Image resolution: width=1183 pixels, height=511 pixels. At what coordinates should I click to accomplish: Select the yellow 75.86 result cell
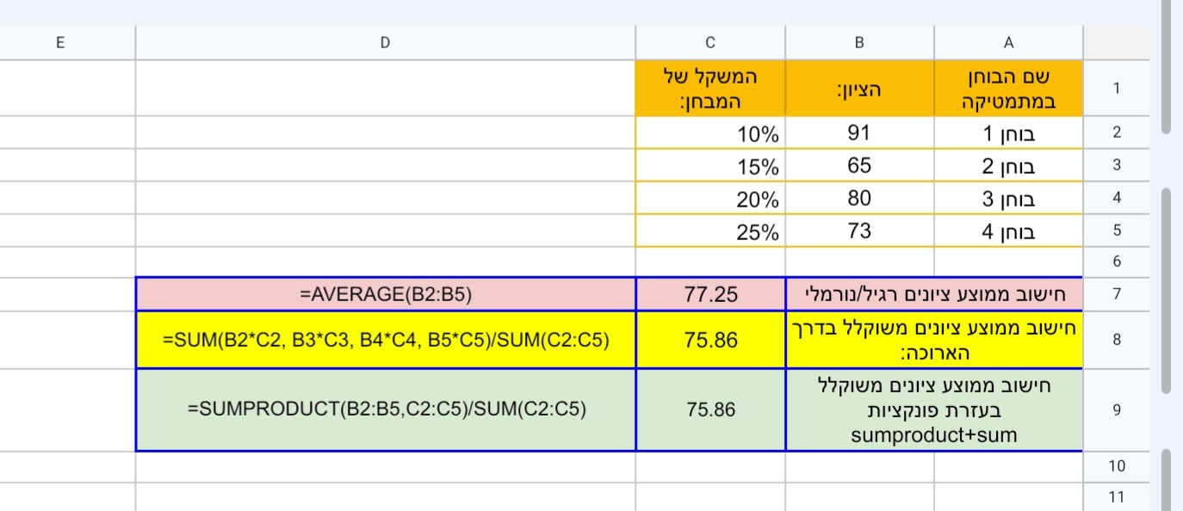tap(710, 339)
